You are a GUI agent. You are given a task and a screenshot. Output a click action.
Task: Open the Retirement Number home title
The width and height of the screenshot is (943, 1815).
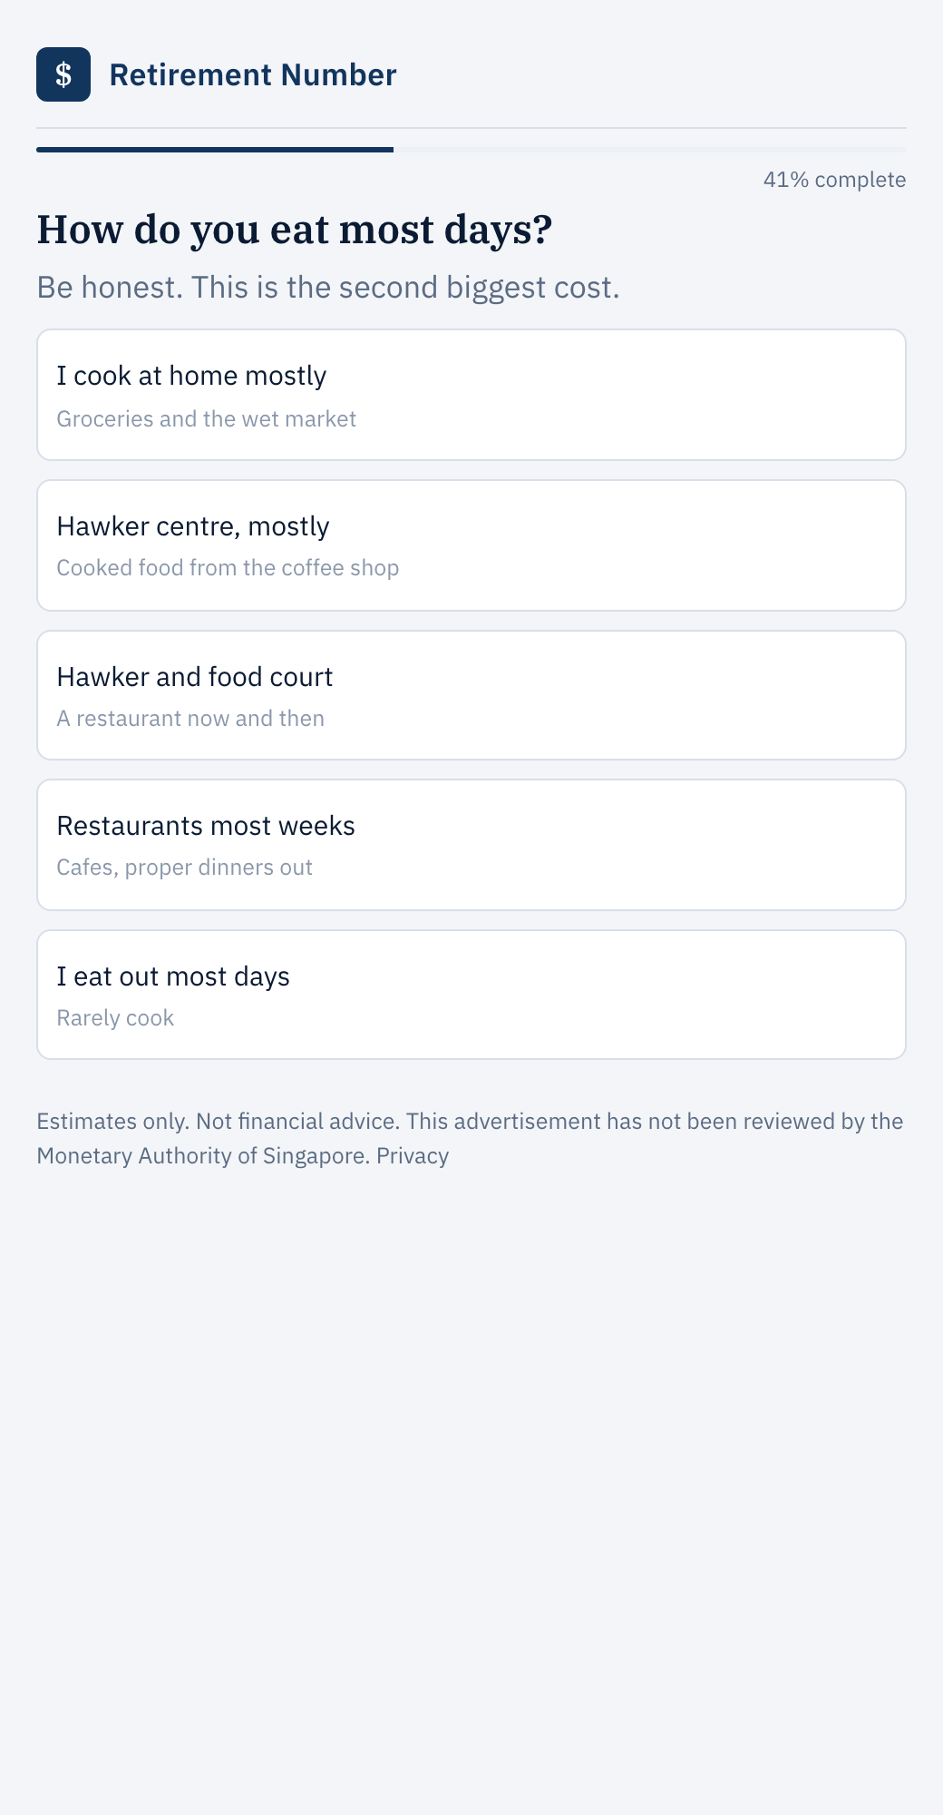click(x=253, y=74)
